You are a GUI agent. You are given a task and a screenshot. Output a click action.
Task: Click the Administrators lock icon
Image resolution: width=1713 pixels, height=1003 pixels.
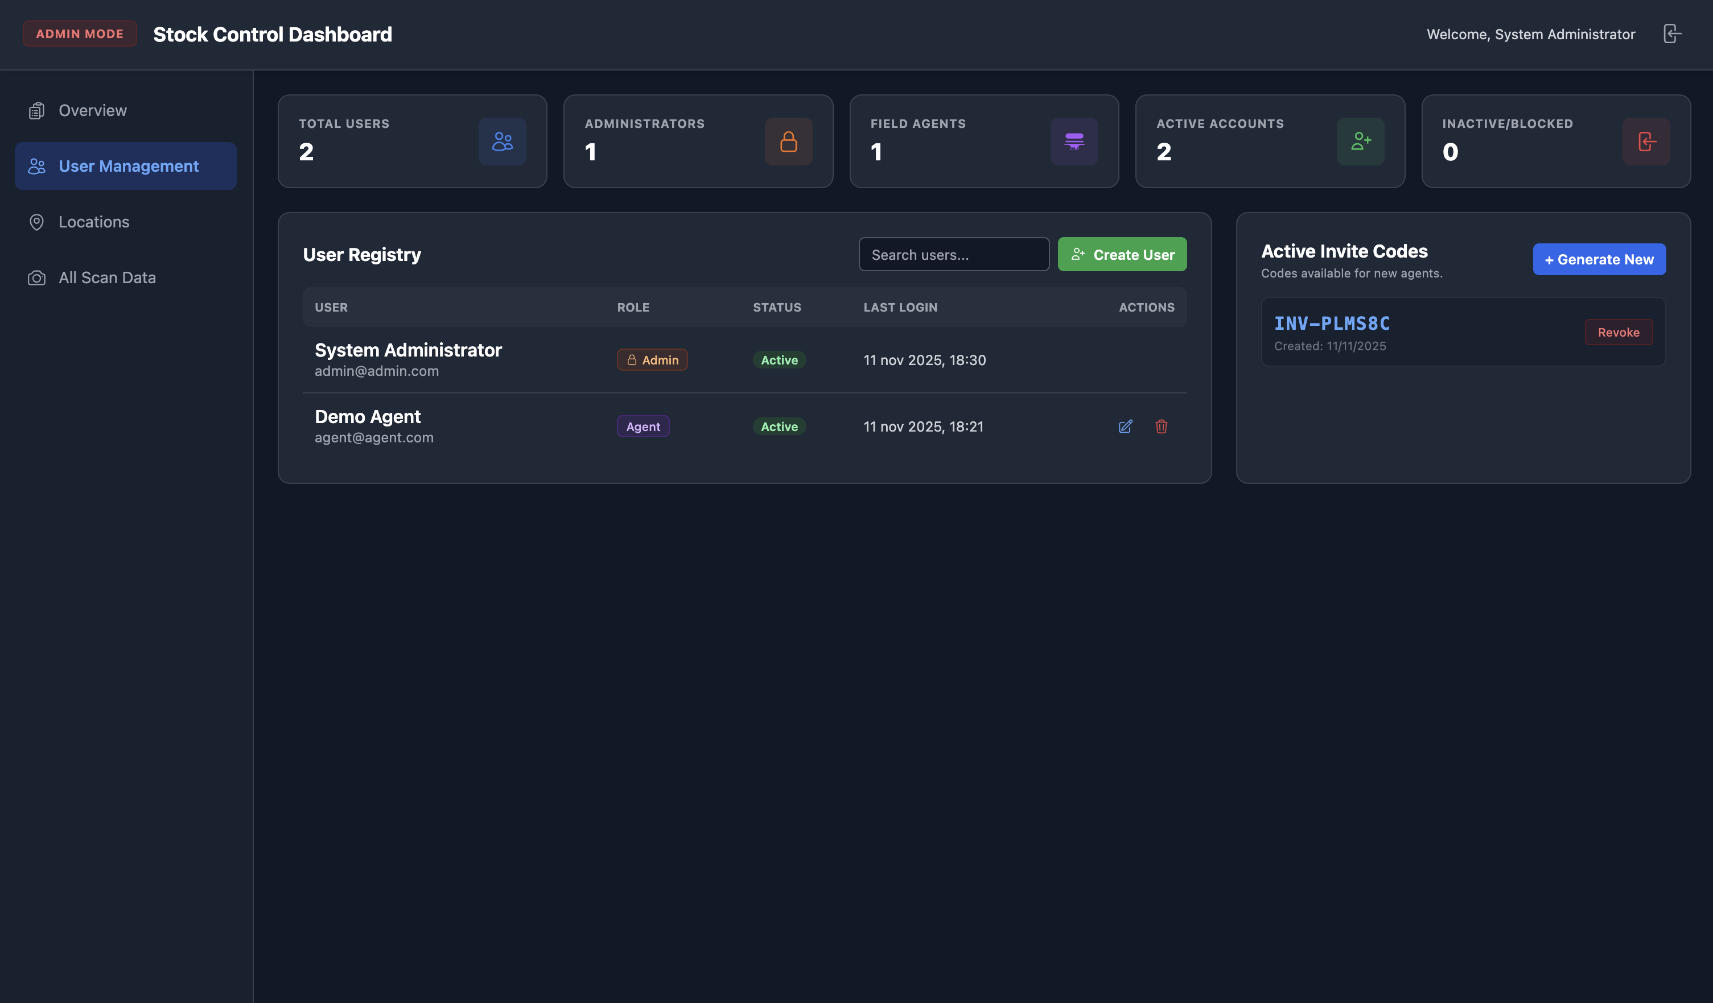pos(788,141)
